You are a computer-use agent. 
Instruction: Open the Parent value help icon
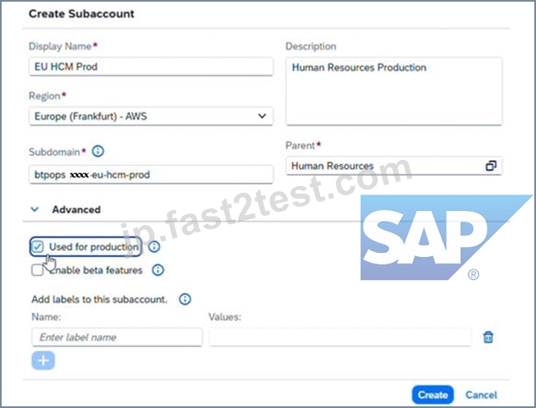pos(491,166)
